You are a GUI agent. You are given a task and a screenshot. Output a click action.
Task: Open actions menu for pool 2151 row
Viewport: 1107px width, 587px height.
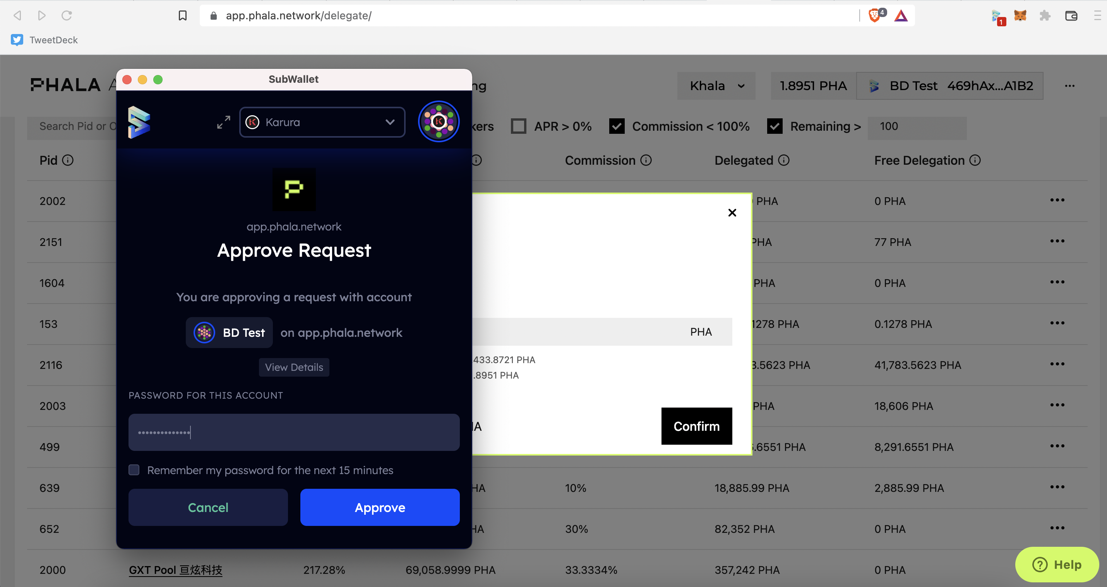point(1057,241)
